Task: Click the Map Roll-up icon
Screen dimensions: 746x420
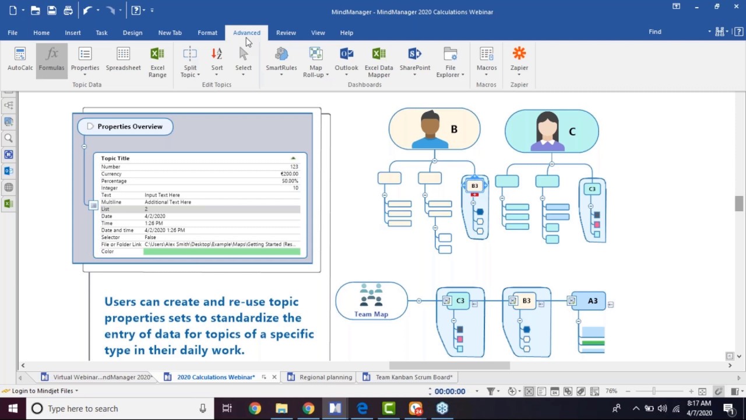Action: [x=316, y=54]
